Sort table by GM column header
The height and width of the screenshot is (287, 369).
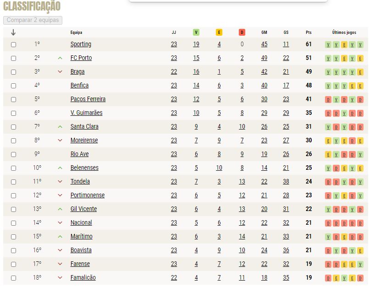point(264,32)
